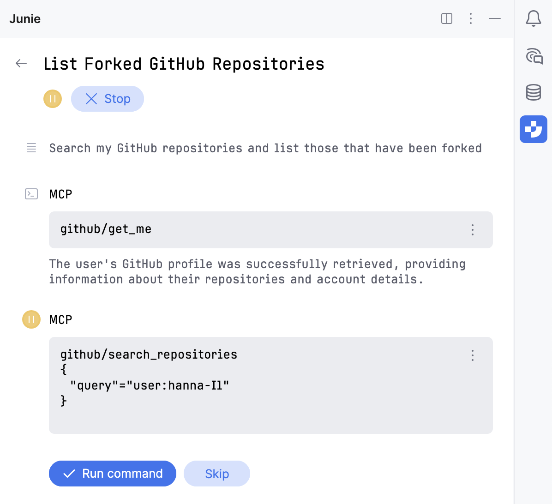Image resolution: width=552 pixels, height=504 pixels.
Task: Click the List Forked GitHub Repositories title
Action: pyautogui.click(x=184, y=64)
